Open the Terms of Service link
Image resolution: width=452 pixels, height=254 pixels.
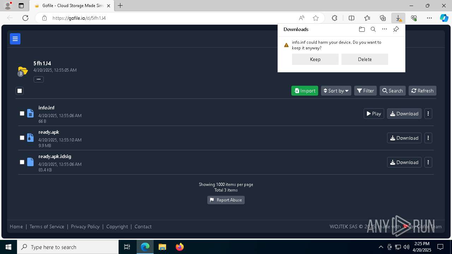tap(47, 226)
